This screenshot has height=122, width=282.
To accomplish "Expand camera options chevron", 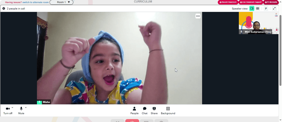I will [x=12, y=107].
